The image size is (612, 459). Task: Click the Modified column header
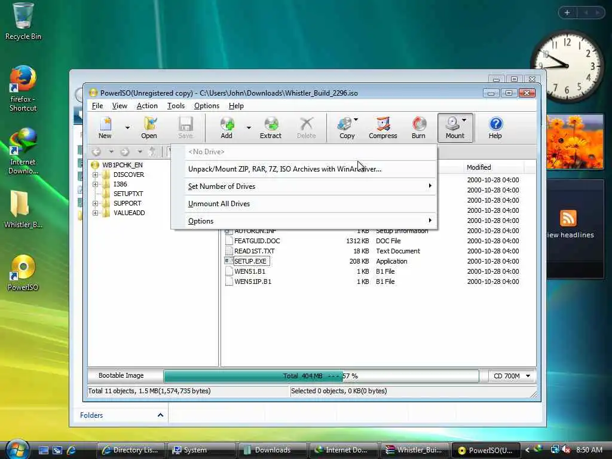[x=493, y=167]
